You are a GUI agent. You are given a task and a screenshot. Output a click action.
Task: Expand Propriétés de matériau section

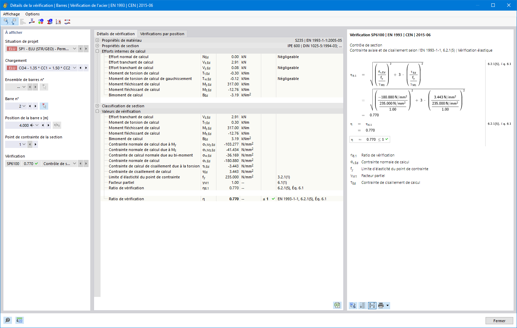97,40
